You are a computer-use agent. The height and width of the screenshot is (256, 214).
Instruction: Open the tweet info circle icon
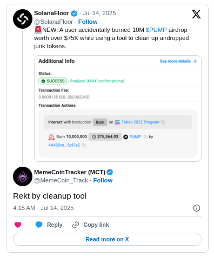(x=197, y=208)
